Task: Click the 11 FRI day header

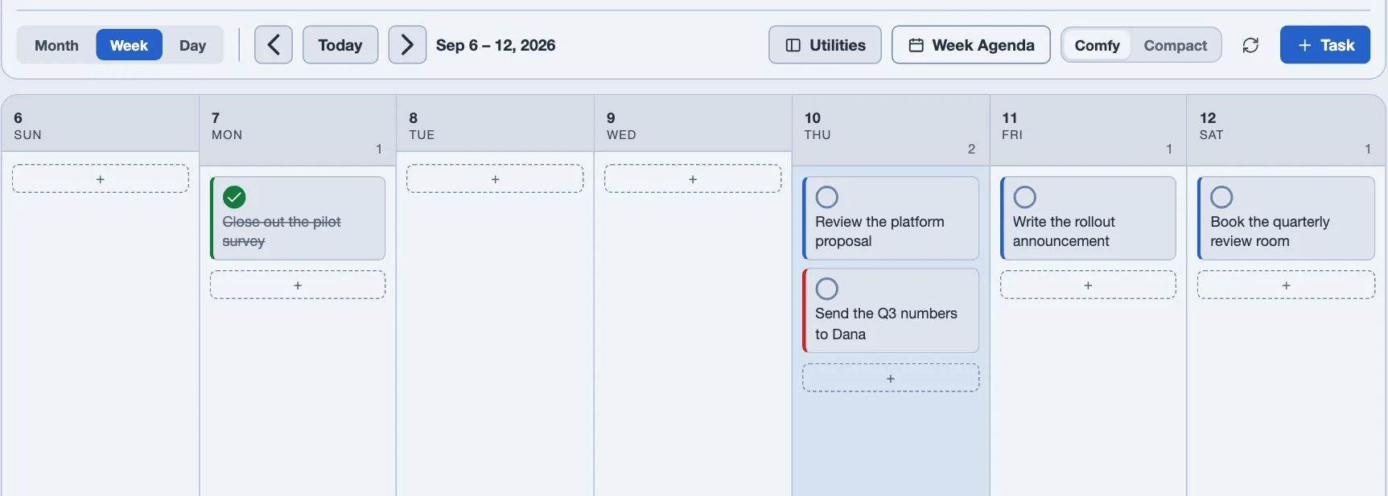Action: pyautogui.click(x=1088, y=131)
